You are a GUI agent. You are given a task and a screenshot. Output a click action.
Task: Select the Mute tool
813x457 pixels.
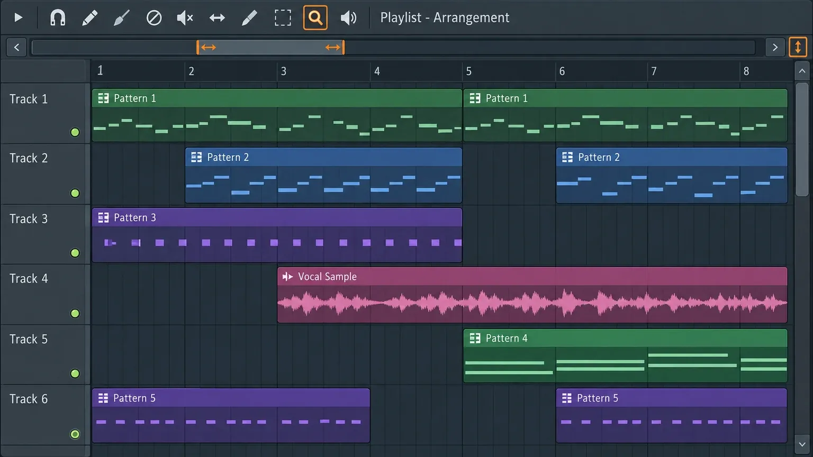185,17
